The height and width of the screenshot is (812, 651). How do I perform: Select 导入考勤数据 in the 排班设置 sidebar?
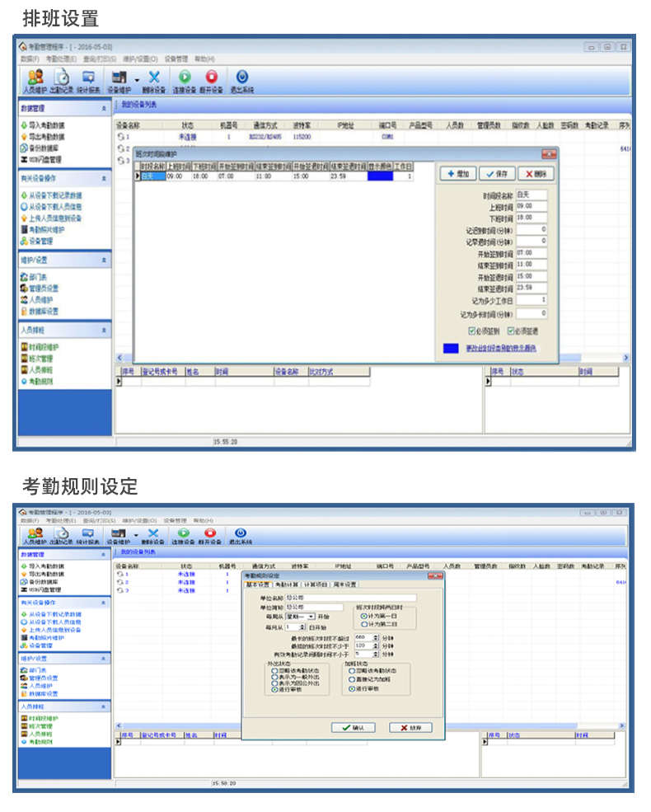43,125
